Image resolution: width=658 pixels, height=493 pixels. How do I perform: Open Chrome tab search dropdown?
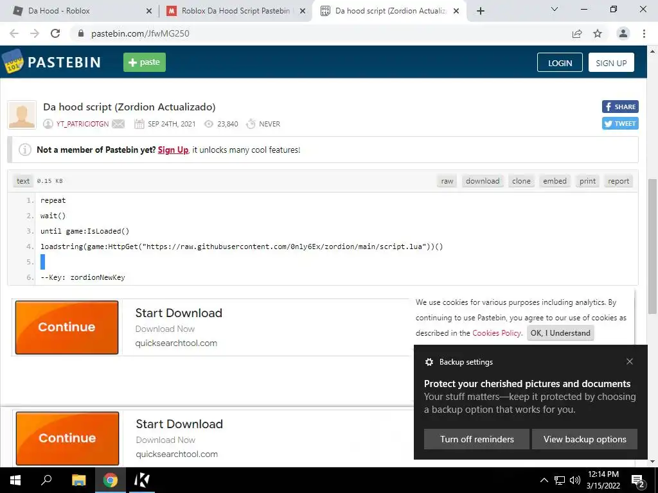555,9
